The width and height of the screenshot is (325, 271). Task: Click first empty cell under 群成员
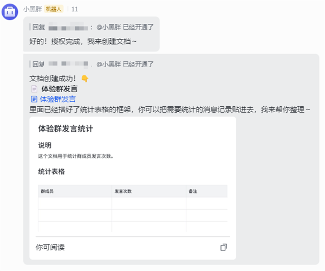coord(75,203)
